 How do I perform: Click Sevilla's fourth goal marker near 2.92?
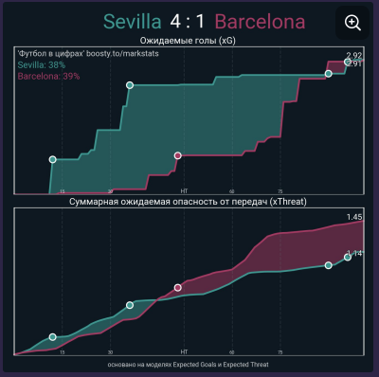[348, 62]
